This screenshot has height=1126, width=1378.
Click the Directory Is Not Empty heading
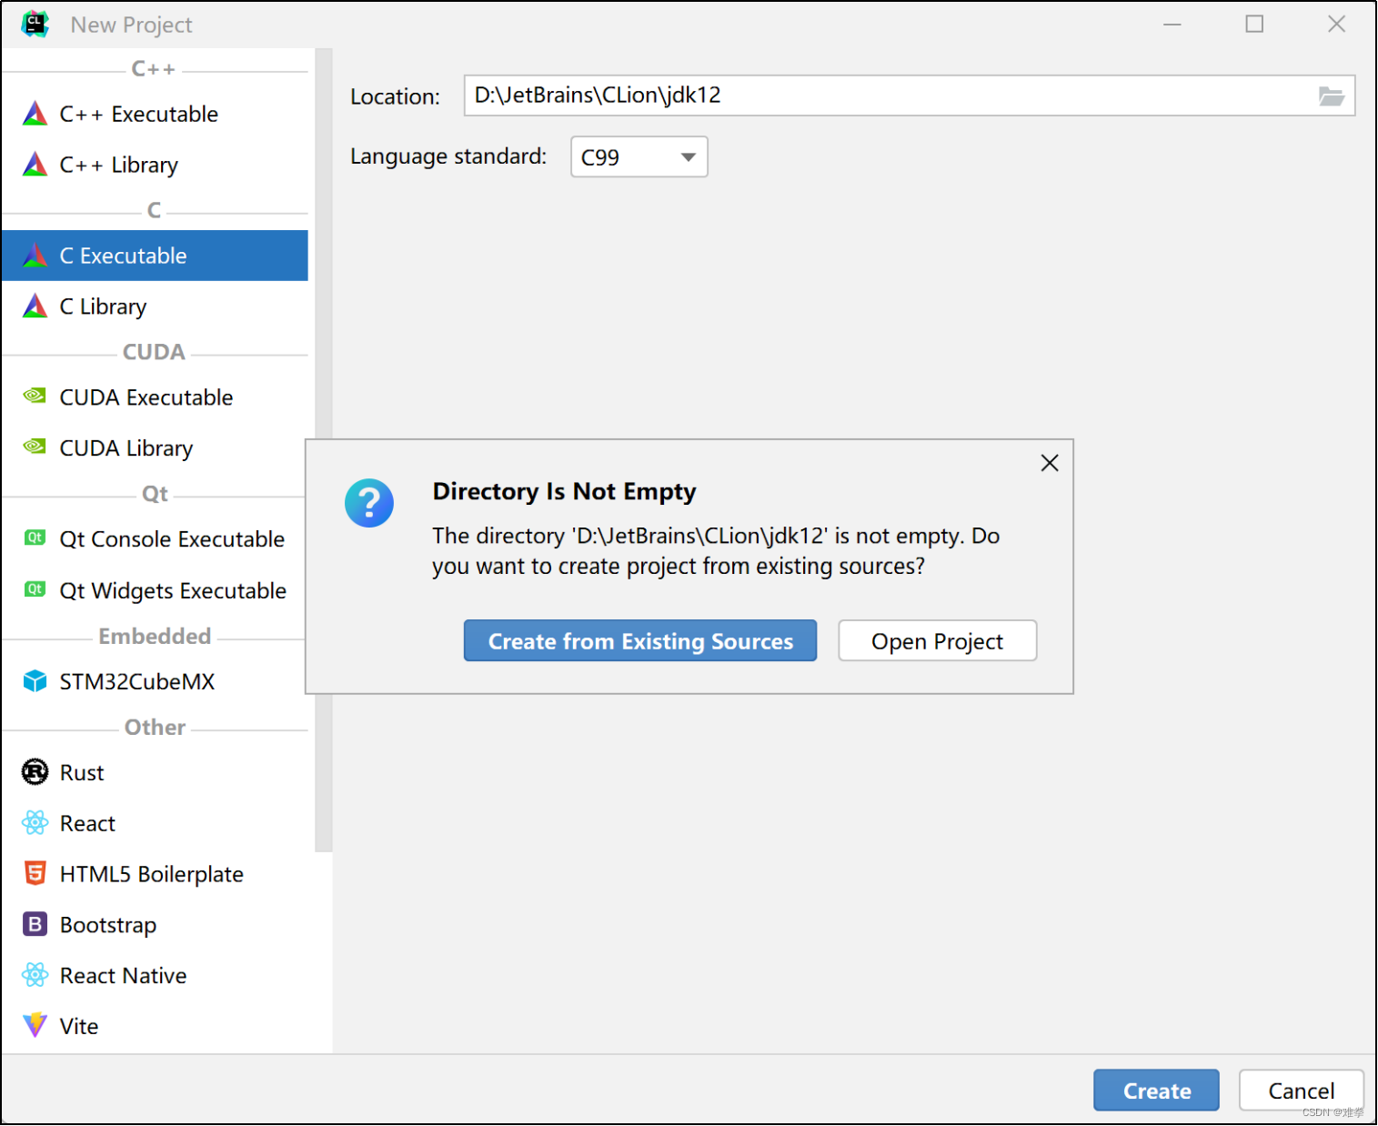pyautogui.click(x=564, y=491)
